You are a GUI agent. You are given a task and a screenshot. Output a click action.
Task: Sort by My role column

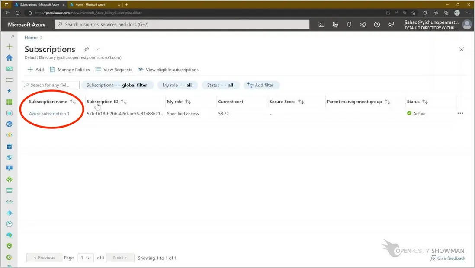click(x=179, y=102)
